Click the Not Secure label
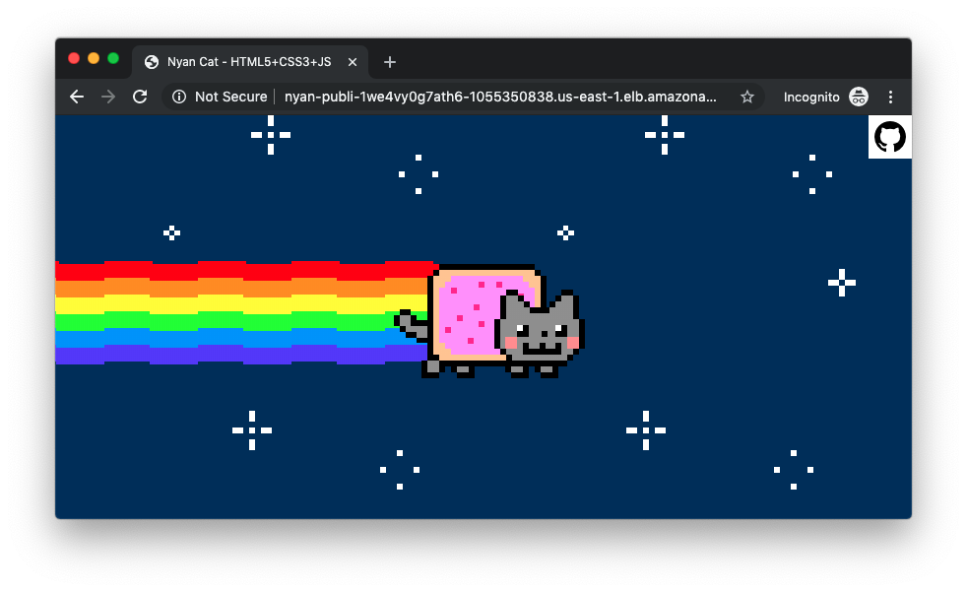Screen dimensions: 967x592 click(230, 97)
